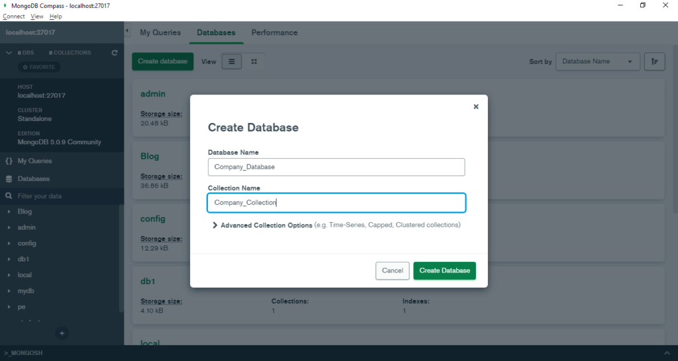The height and width of the screenshot is (361, 678).
Task: Open the Sort by Database Name dropdown
Action: coord(597,61)
